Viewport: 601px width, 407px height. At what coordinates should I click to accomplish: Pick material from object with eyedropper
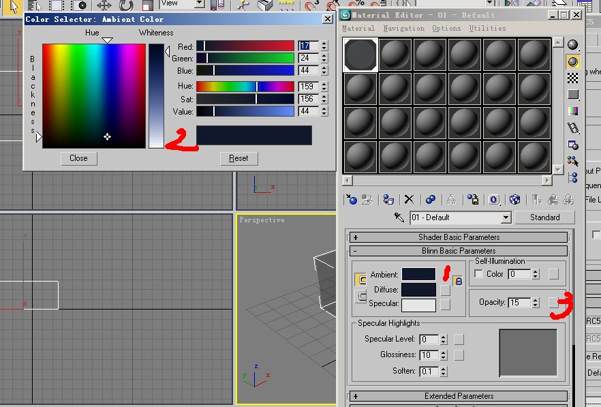pos(399,217)
